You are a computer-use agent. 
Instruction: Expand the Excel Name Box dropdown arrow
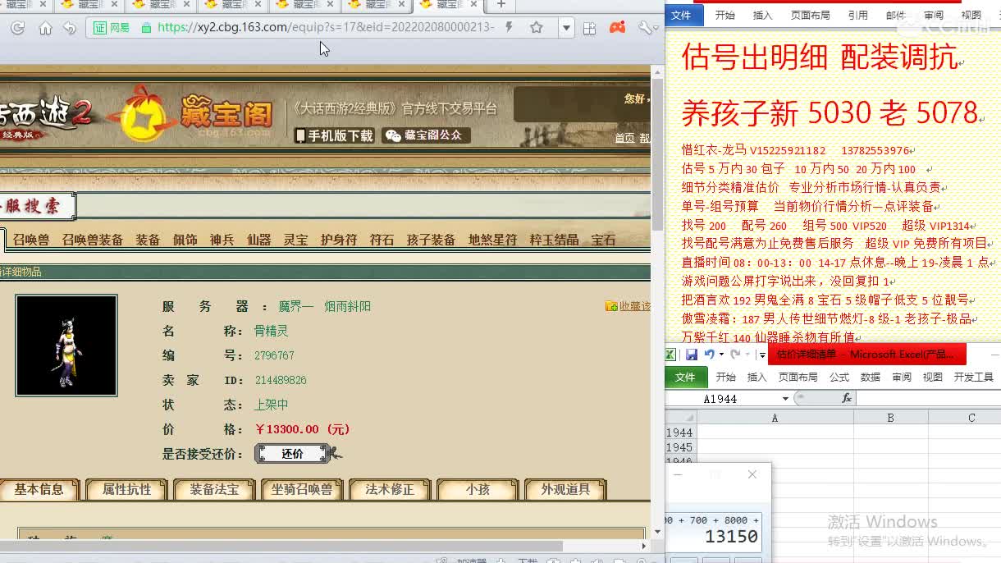point(785,398)
